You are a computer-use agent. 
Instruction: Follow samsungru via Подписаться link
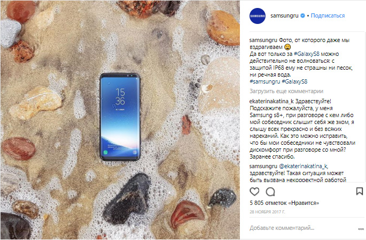(328, 15)
